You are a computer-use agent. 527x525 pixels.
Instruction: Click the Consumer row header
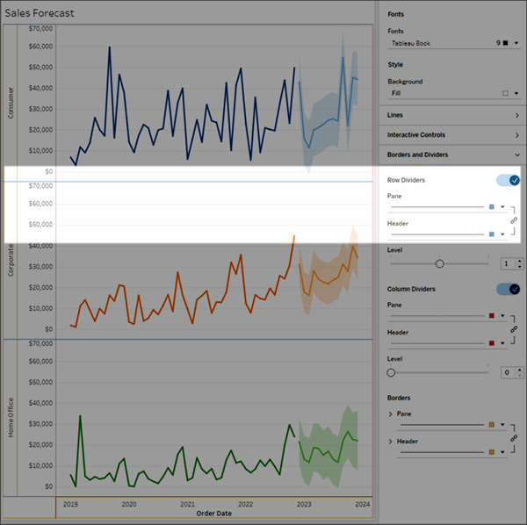11,103
